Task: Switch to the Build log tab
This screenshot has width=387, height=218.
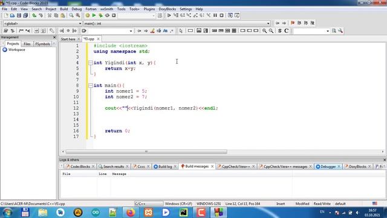Action: 165,167
